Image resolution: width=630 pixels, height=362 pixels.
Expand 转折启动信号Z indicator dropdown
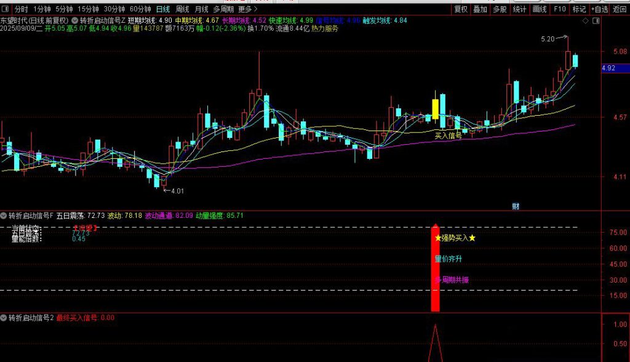point(74,20)
